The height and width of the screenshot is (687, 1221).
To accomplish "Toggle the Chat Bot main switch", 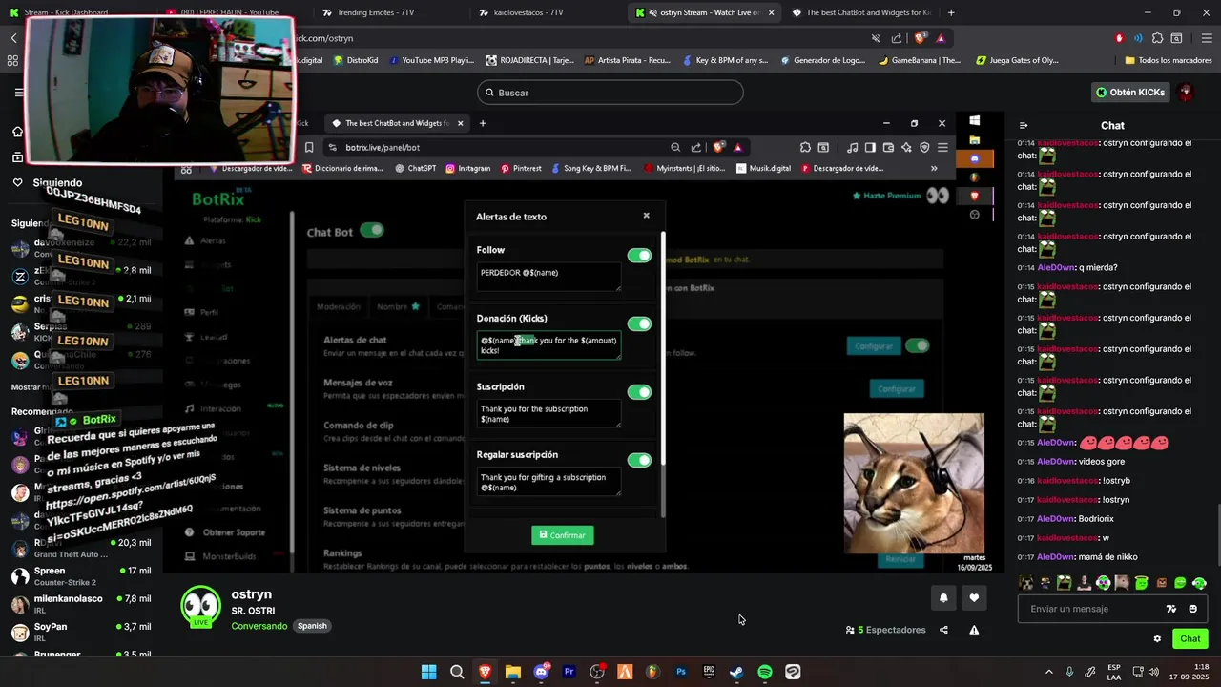I will tap(371, 230).
